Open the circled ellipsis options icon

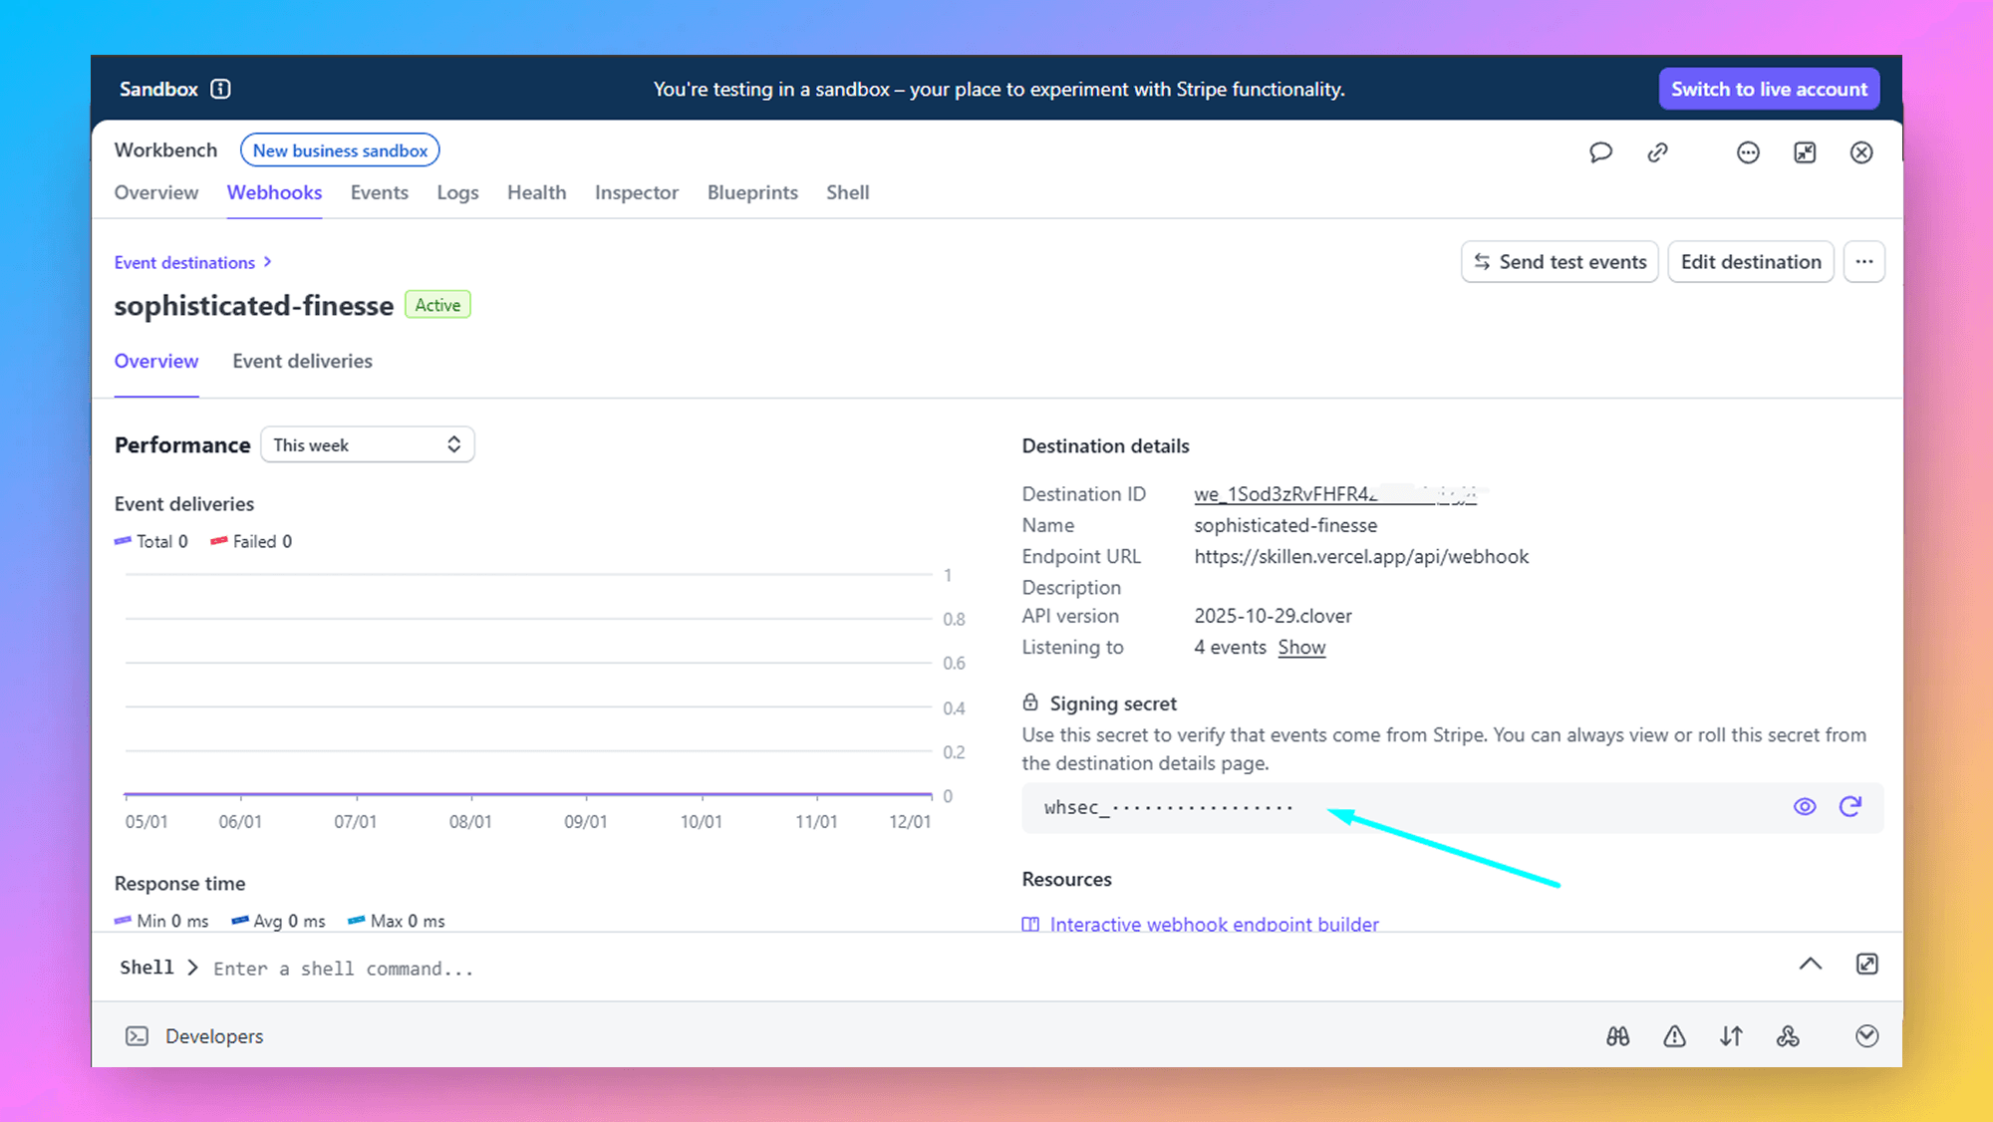(x=1748, y=152)
